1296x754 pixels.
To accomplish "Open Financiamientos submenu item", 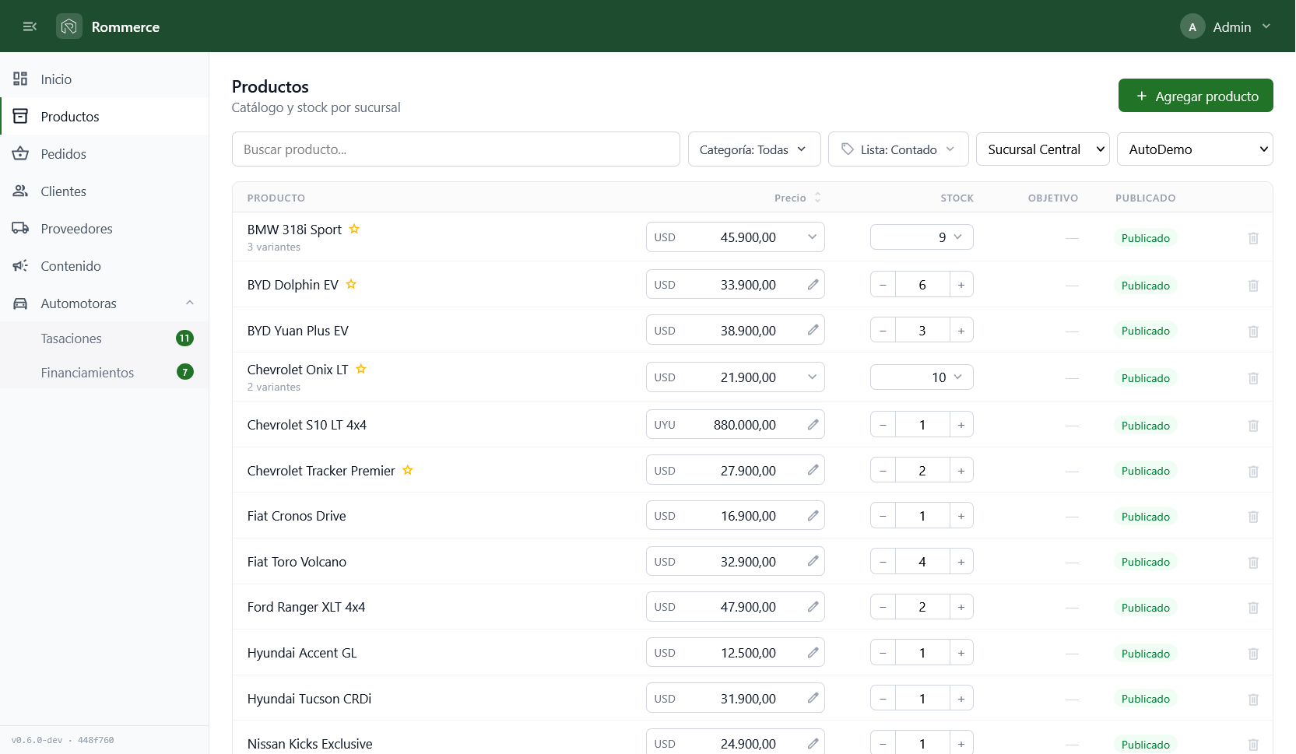I will [x=104, y=373].
